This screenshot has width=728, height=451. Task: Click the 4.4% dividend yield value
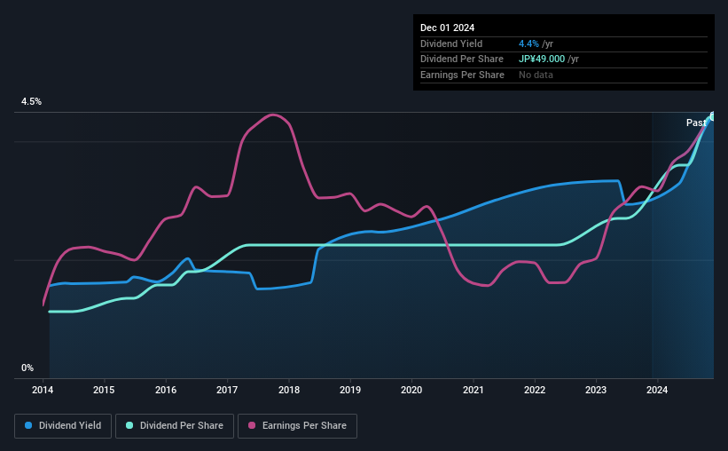pos(528,44)
